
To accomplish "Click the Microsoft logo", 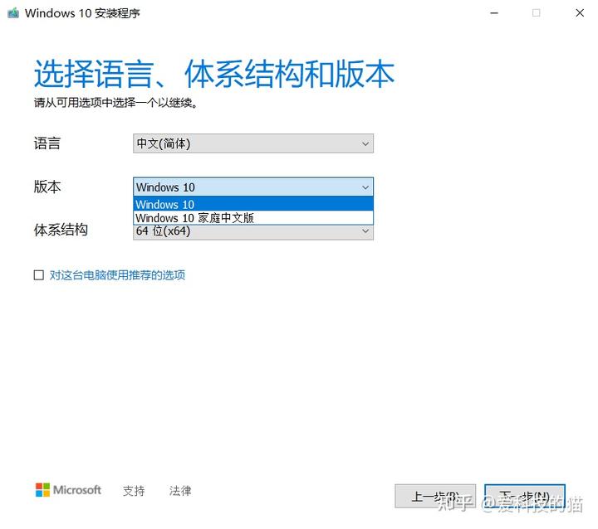I will pyautogui.click(x=68, y=490).
